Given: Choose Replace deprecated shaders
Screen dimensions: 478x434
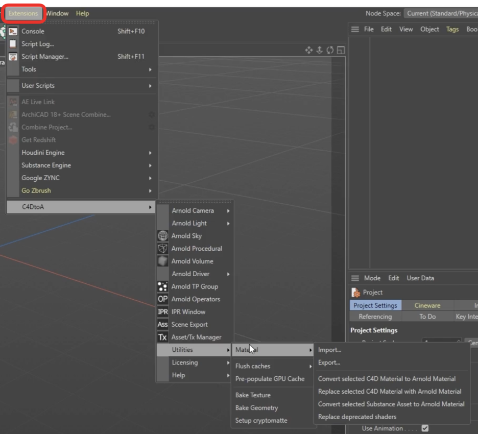Looking at the screenshot, I should [392, 417].
